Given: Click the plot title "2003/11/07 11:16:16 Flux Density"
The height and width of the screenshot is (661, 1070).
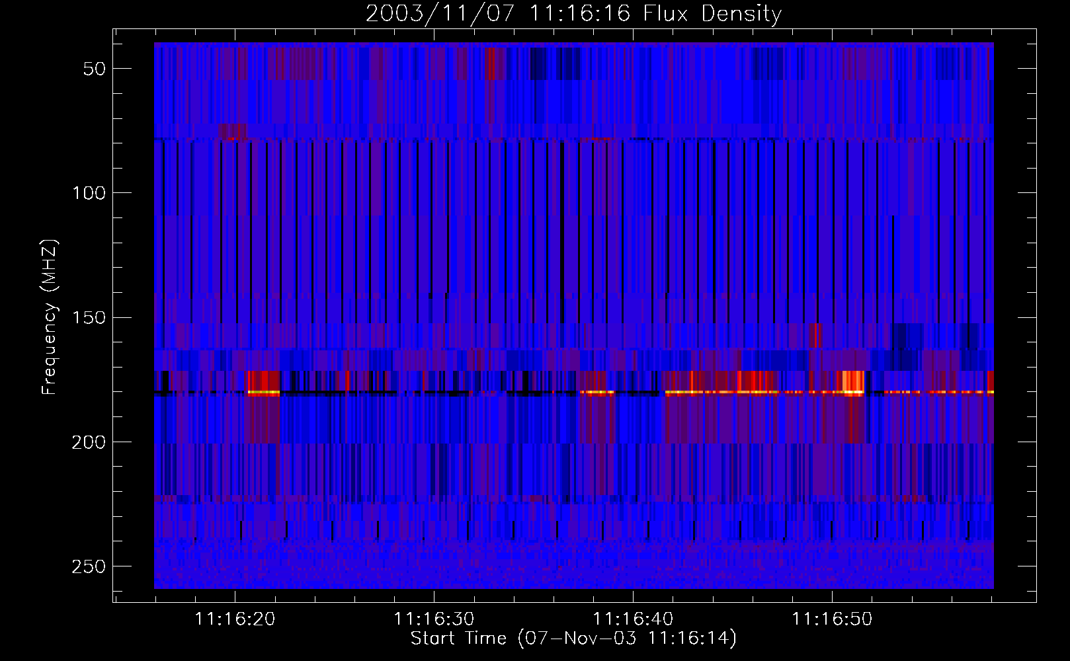Looking at the screenshot, I should point(573,13).
